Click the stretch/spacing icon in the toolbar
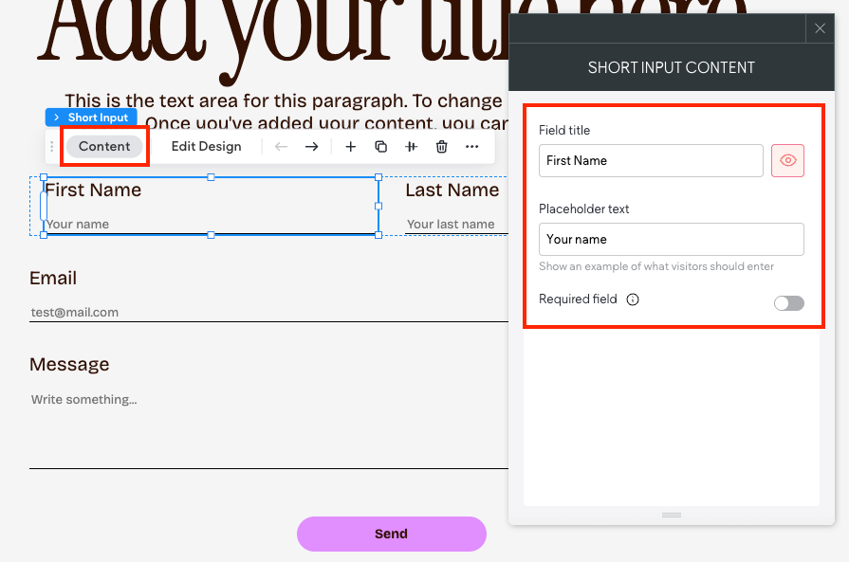Image resolution: width=849 pixels, height=562 pixels. [411, 147]
